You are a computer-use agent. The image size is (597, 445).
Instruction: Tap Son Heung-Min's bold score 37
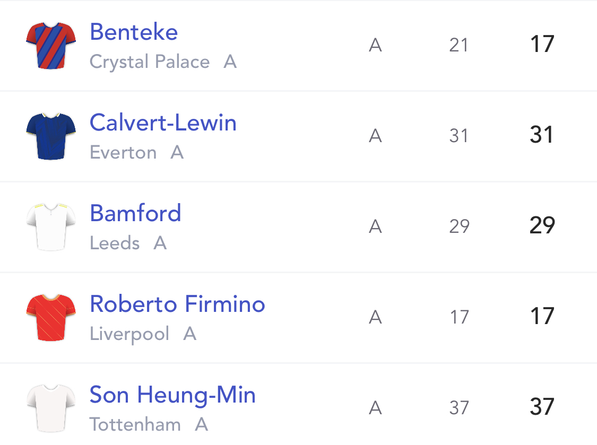(542, 407)
